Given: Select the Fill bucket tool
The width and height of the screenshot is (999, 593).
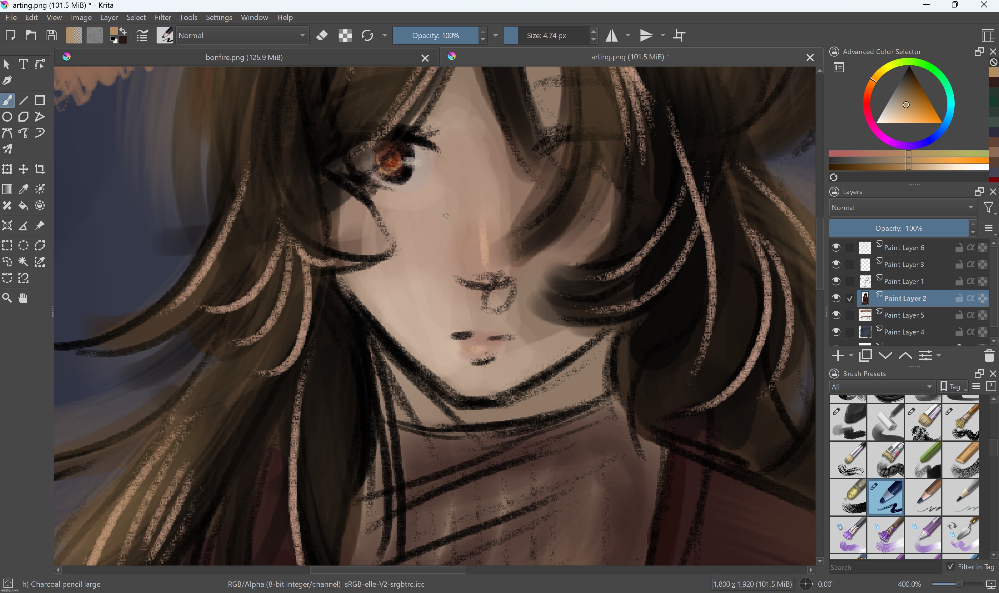Looking at the screenshot, I should click(x=23, y=205).
